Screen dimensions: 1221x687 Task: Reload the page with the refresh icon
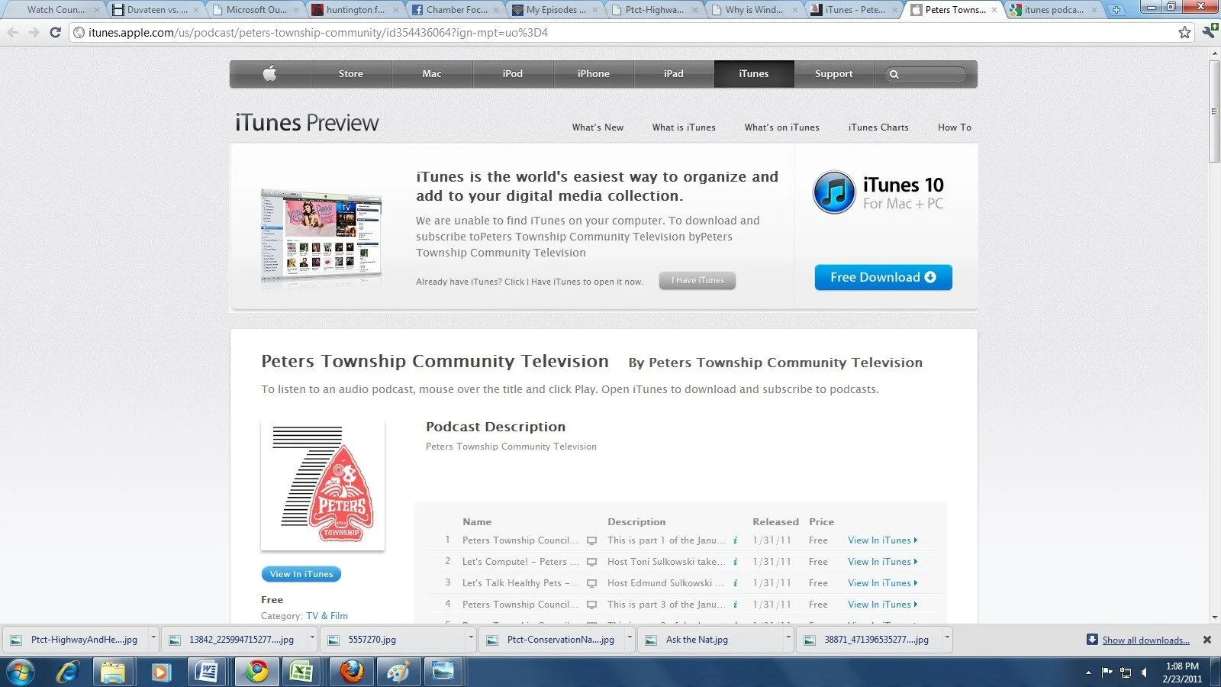coord(55,33)
